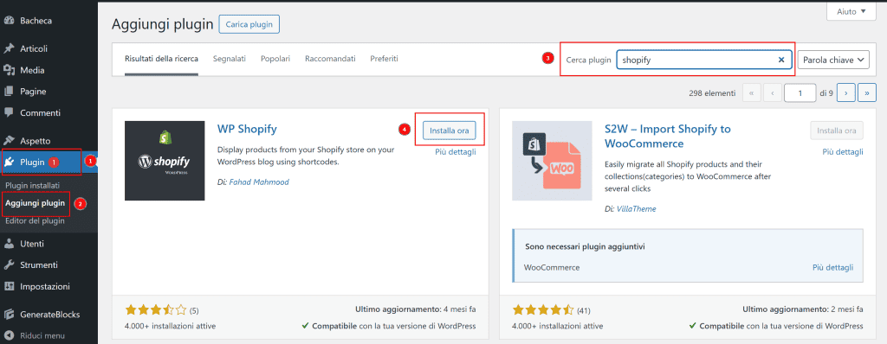Click the Utenti user icon

coord(9,244)
